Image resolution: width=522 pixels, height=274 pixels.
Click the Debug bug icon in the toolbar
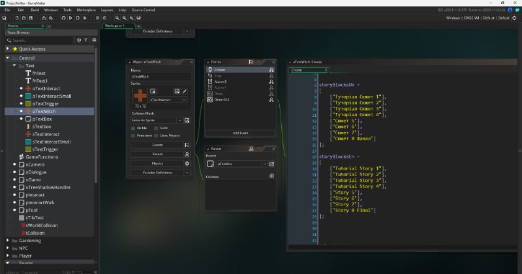63,18
